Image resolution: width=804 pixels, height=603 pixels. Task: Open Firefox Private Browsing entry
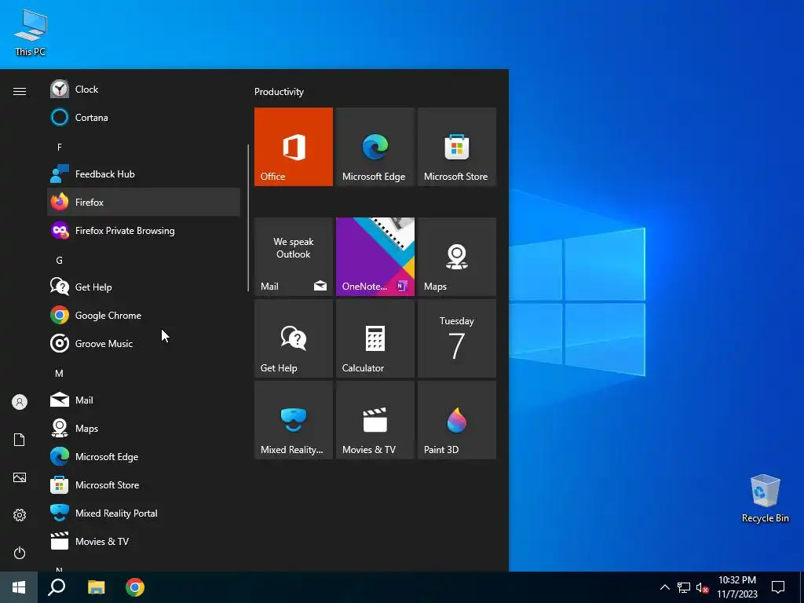pyautogui.click(x=144, y=231)
